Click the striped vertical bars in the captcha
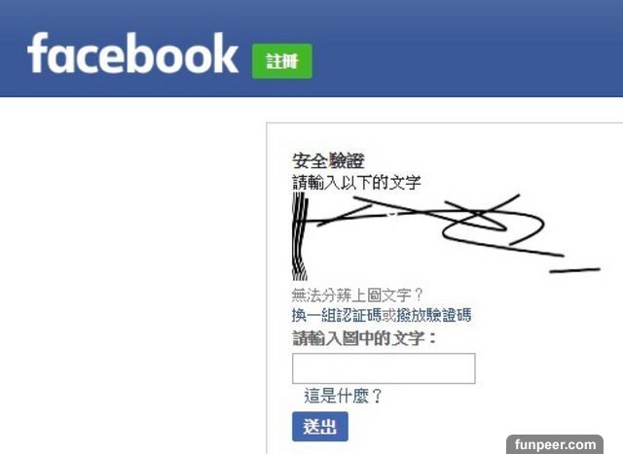Screen dimensions: 623x454 300,236
